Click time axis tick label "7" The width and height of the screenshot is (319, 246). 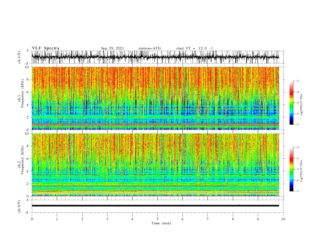pos(208,219)
